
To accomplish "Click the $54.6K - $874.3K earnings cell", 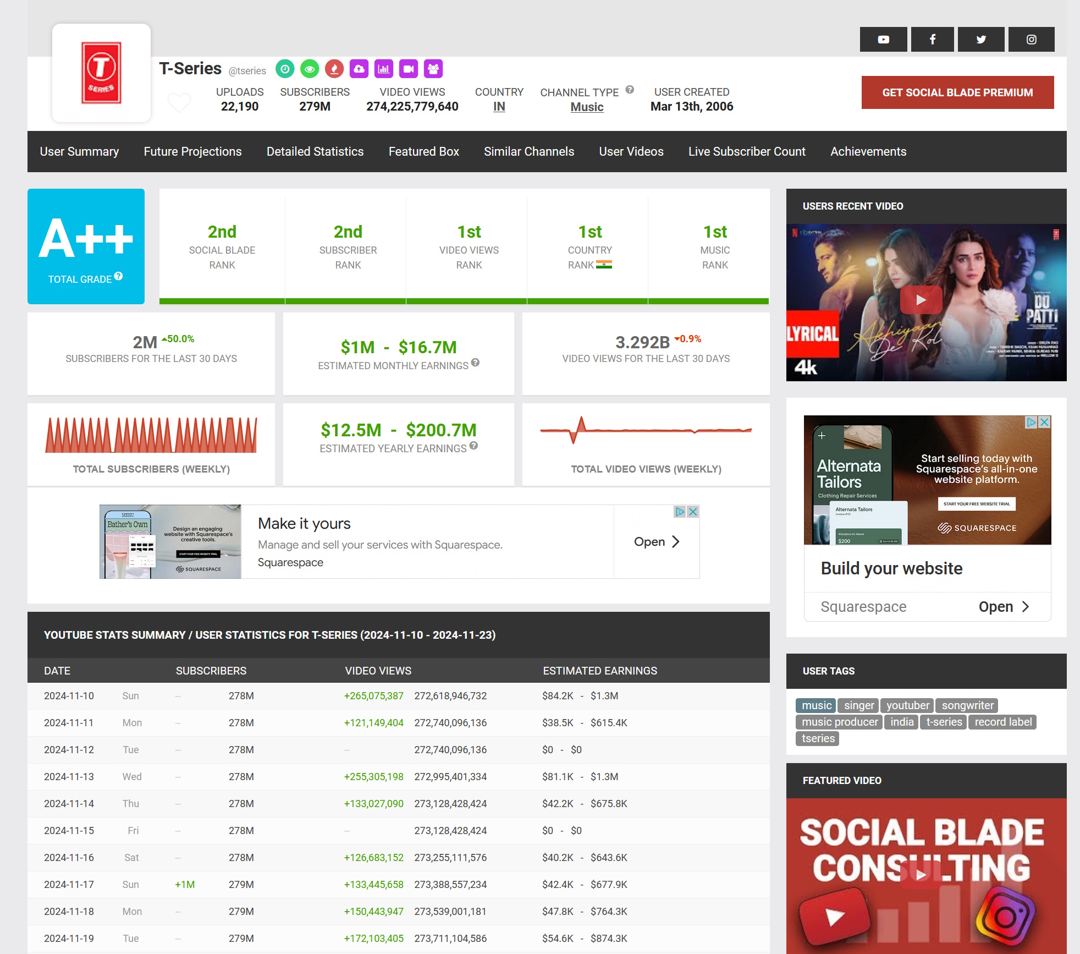I will (x=585, y=939).
